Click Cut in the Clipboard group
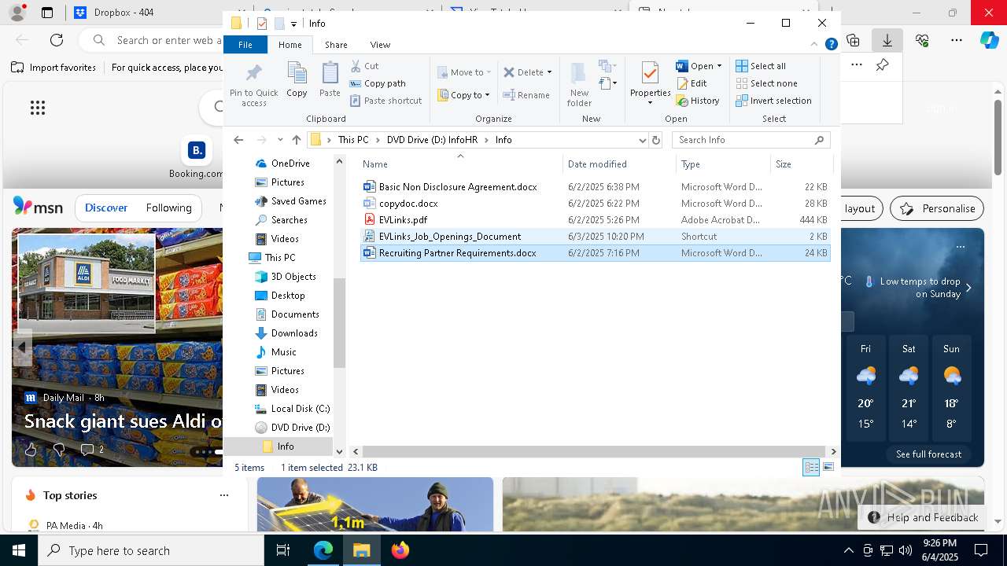The image size is (1007, 566). (364, 66)
